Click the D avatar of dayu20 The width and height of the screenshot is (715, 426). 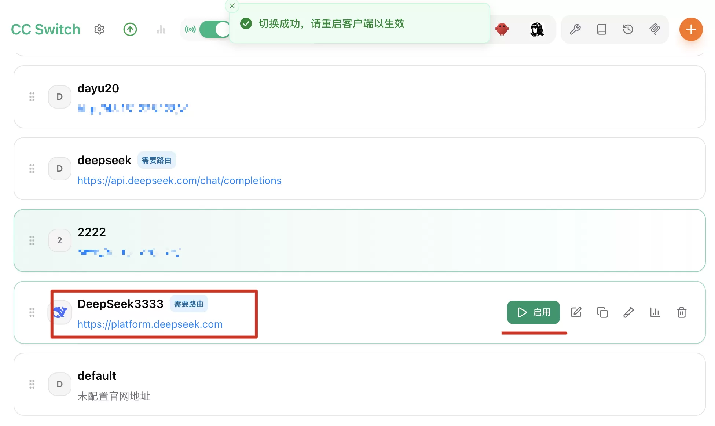click(x=60, y=97)
